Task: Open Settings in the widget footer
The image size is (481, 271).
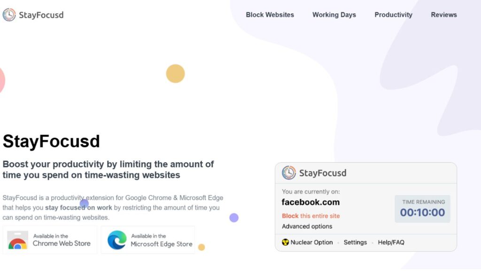Action: coord(355,242)
